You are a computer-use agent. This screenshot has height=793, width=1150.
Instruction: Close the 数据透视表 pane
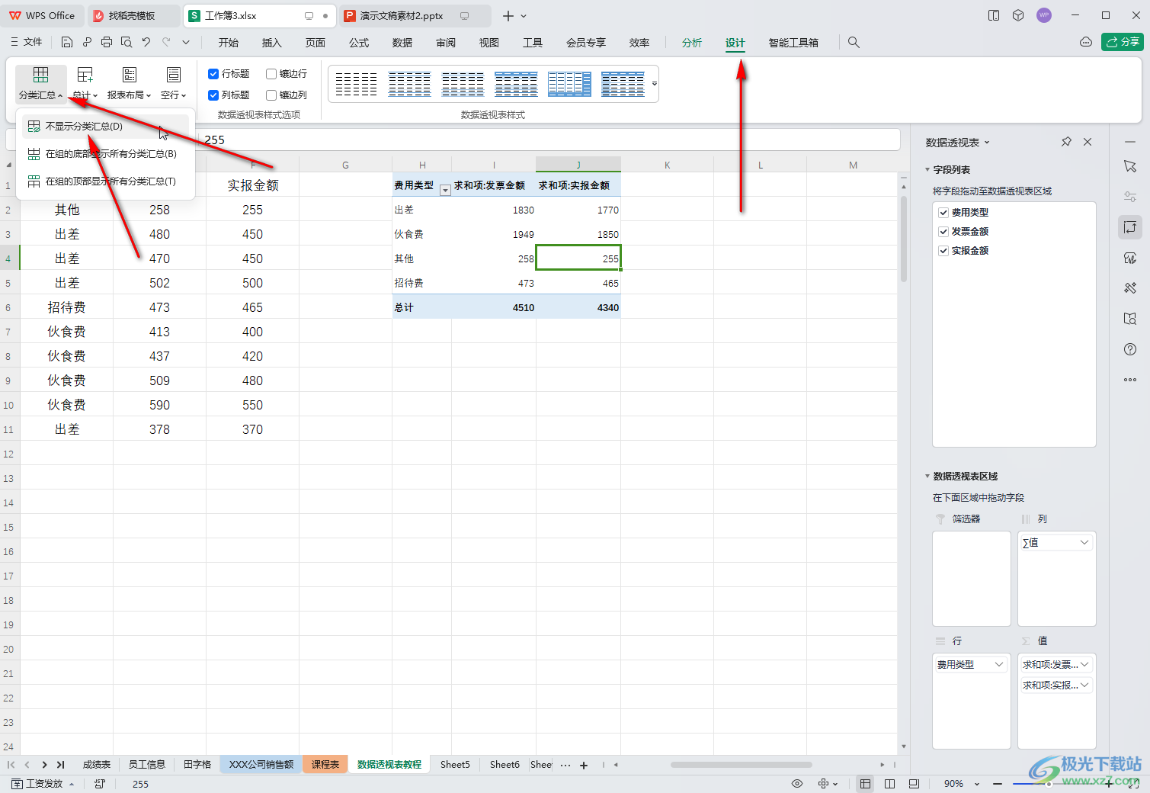point(1088,142)
